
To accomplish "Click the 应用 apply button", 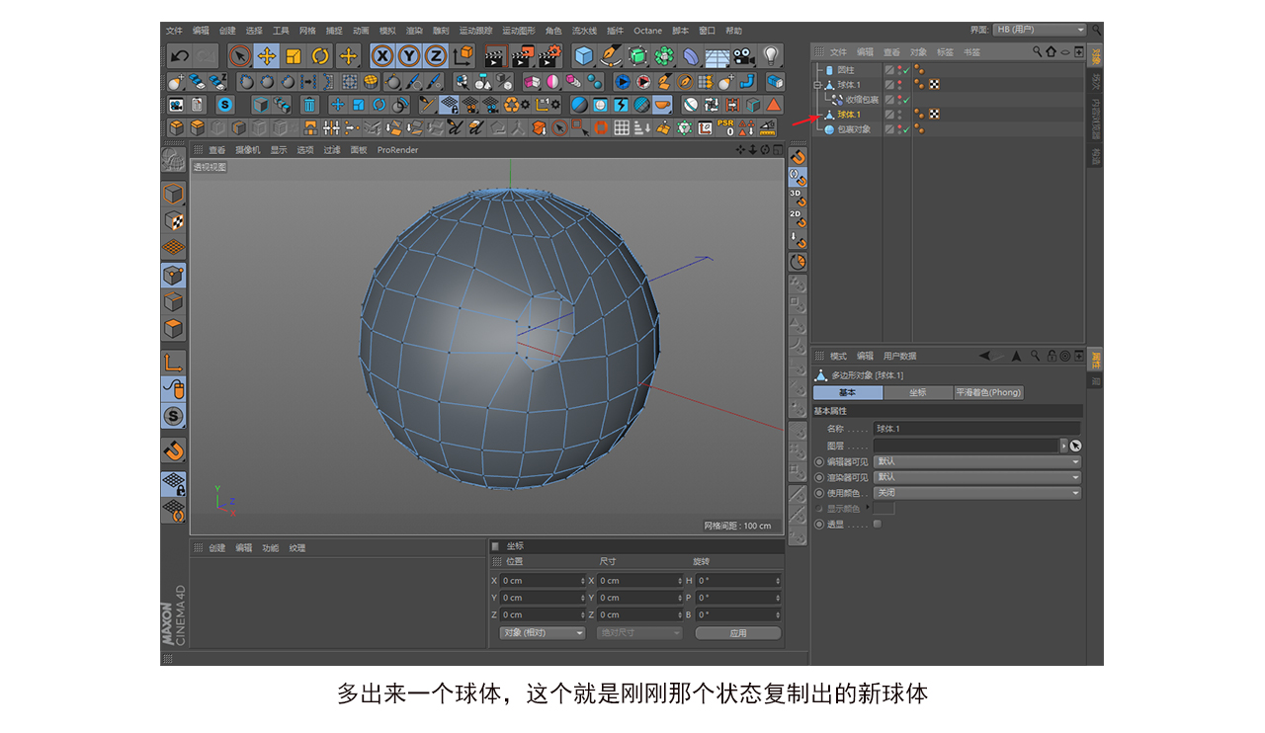I will tap(738, 633).
